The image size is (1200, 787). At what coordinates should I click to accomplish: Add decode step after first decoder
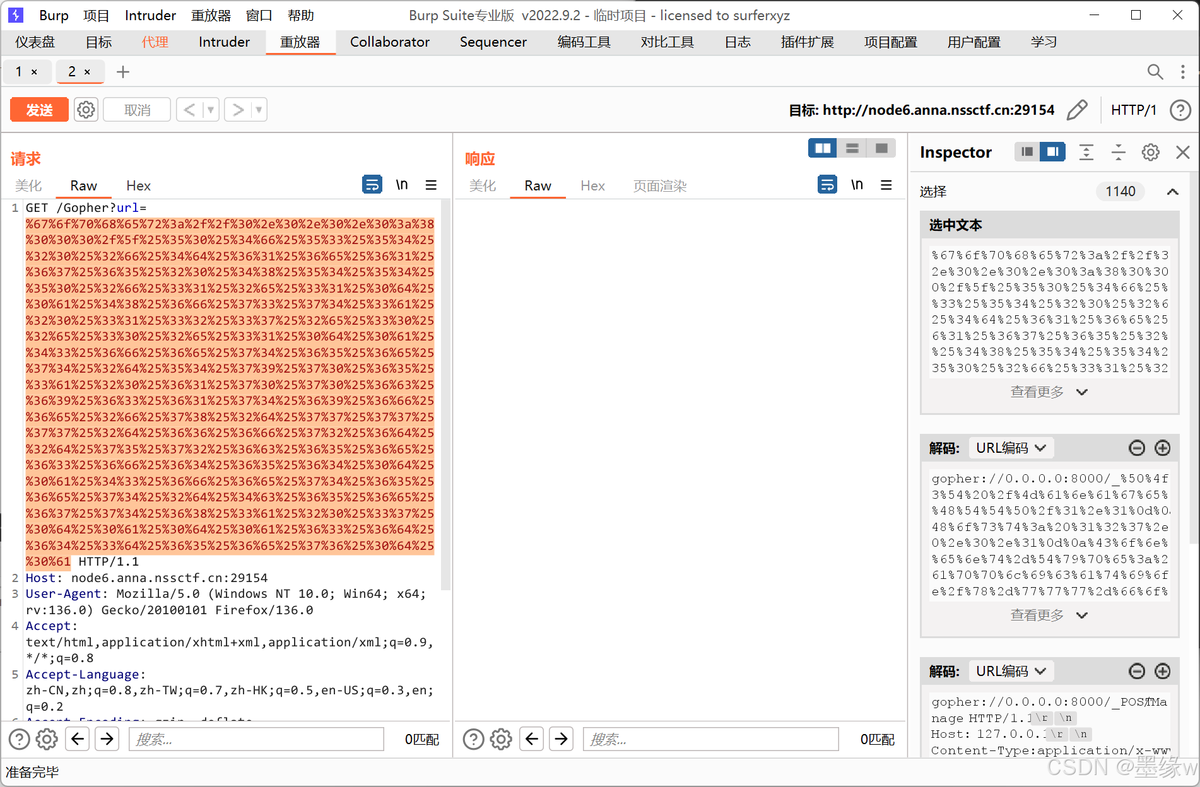tap(1163, 448)
